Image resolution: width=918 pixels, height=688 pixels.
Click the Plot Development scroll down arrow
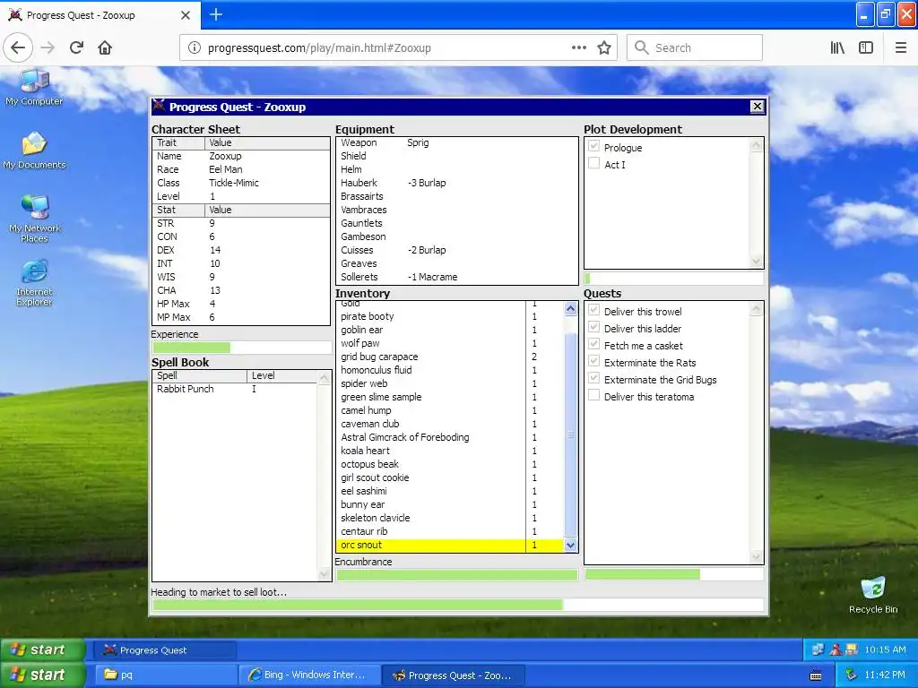(x=756, y=261)
